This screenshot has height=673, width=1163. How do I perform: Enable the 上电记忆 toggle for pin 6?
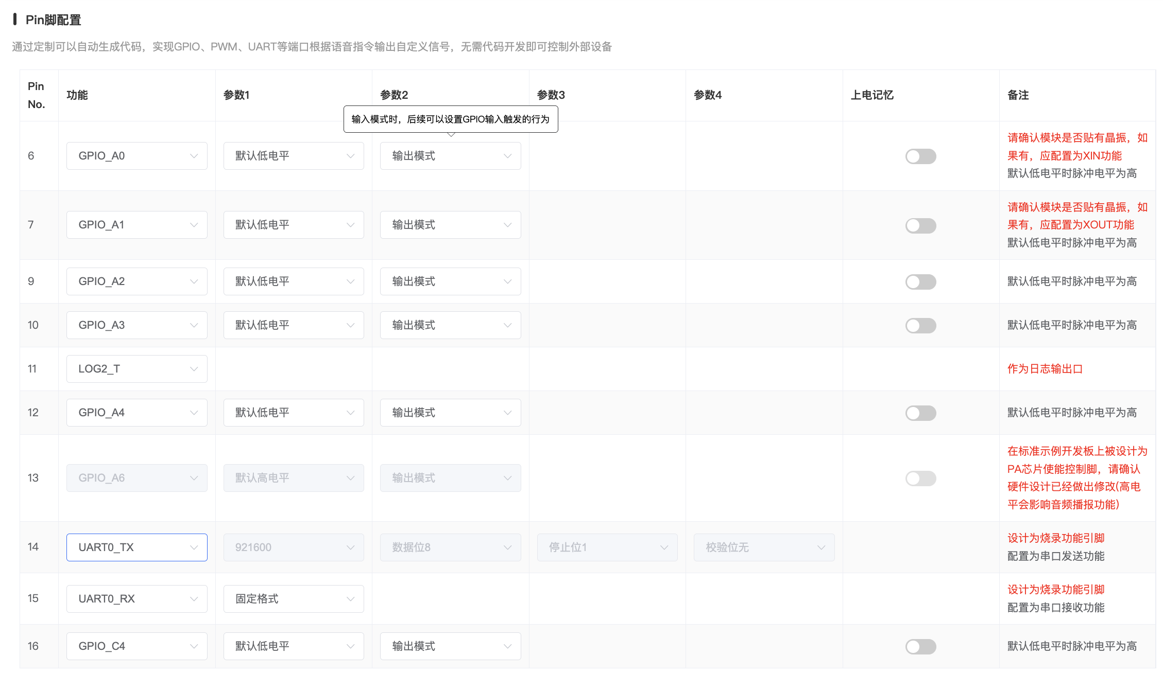tap(920, 156)
